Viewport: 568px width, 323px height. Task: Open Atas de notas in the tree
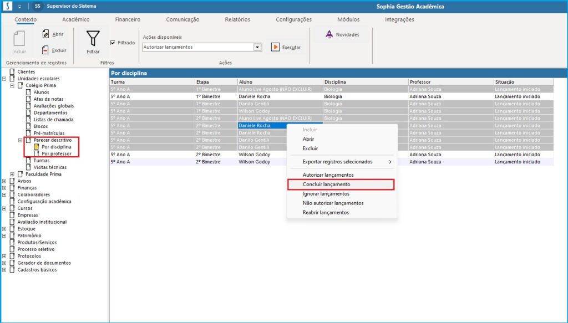pyautogui.click(x=49, y=99)
